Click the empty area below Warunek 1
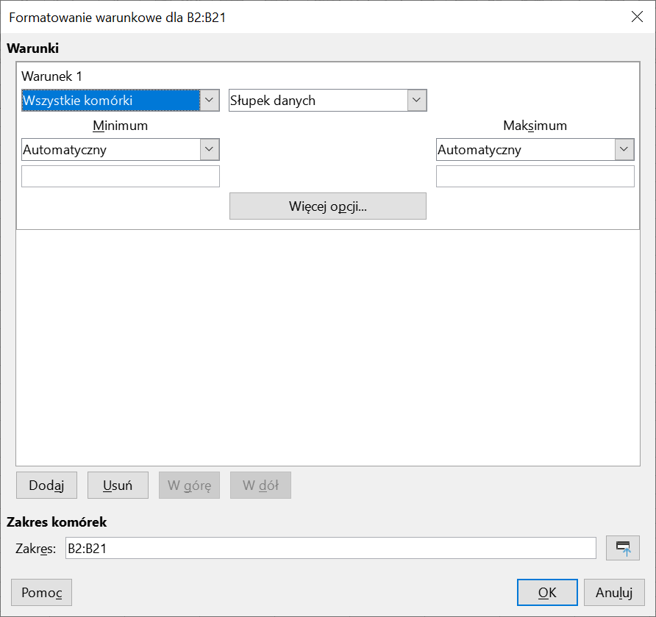This screenshot has height=617, width=656. pos(327,345)
